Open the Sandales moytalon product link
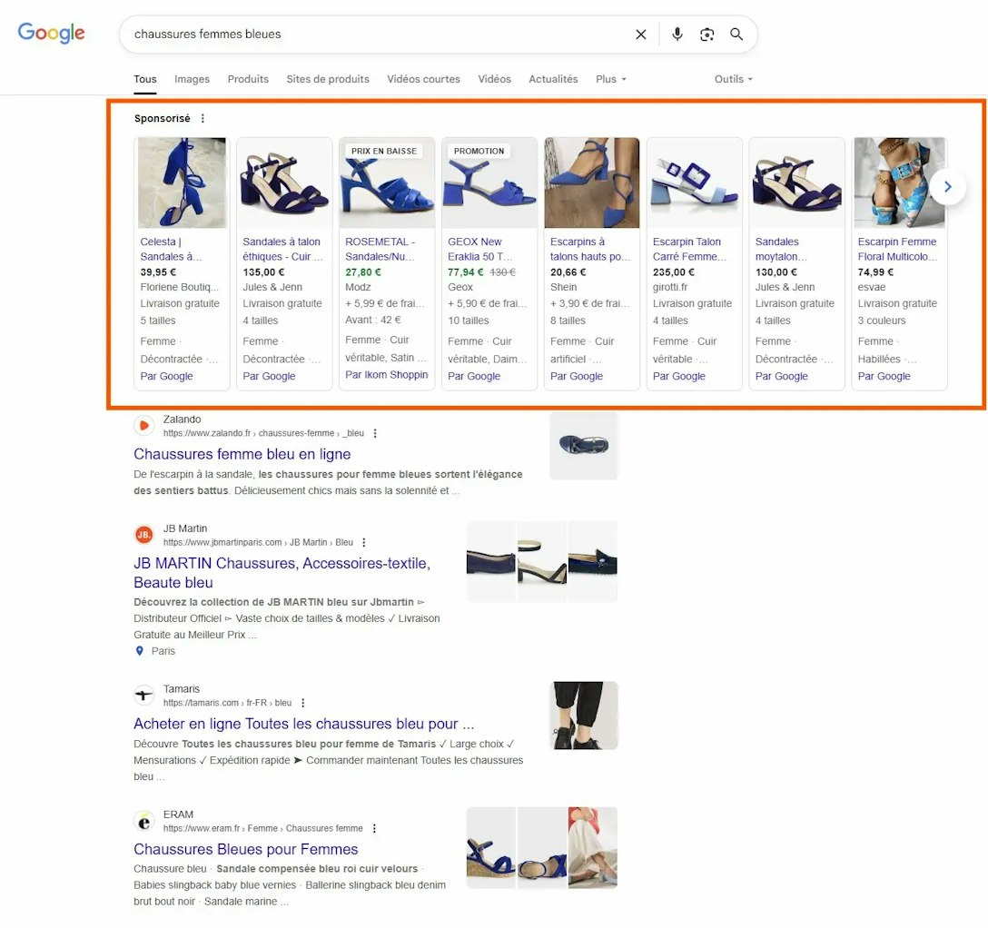This screenshot has width=988, height=928. click(x=781, y=249)
